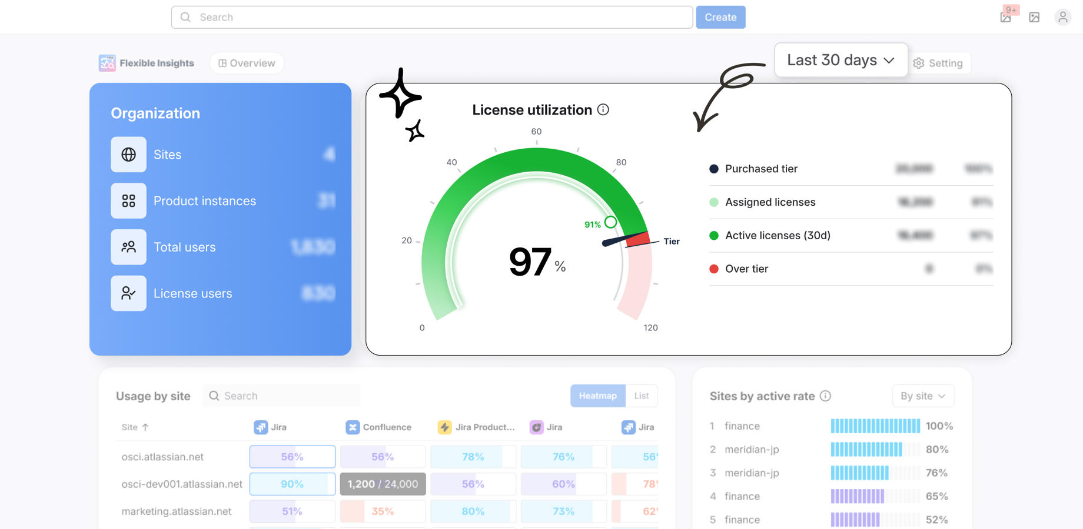Viewport: 1083px width, 529px height.
Task: Open the image icon in top bar
Action: [x=1034, y=17]
